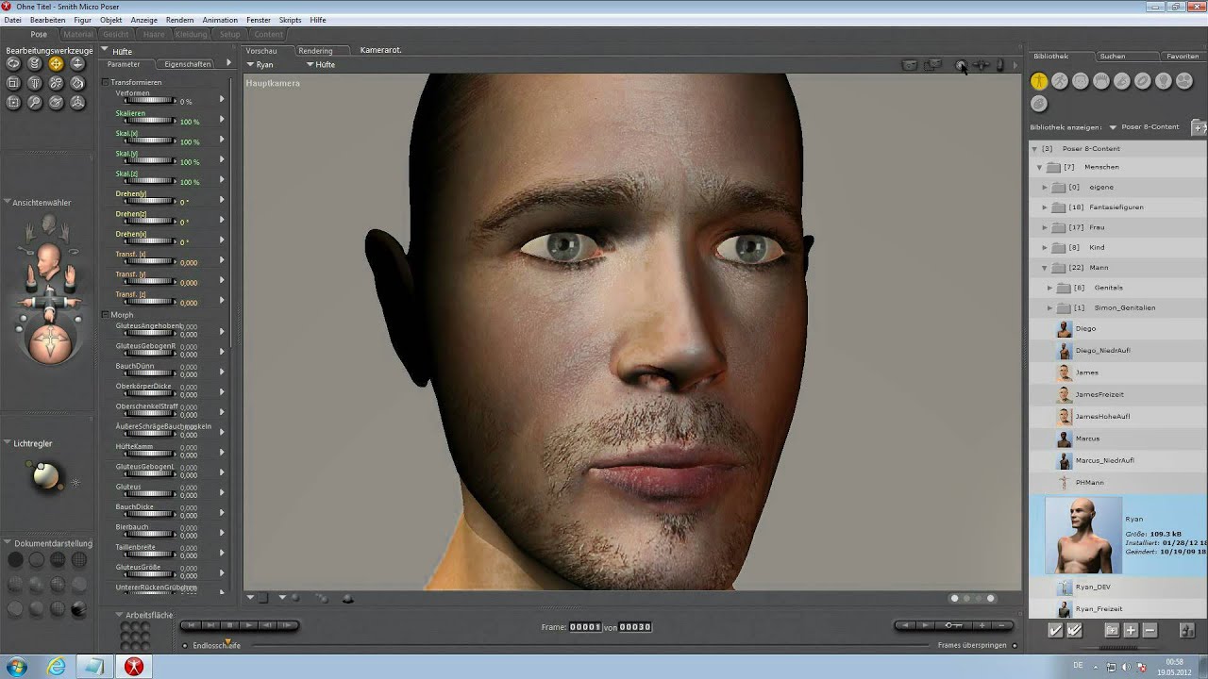Collapse the Lichtregler panel
The image size is (1208, 679).
click(x=8, y=442)
